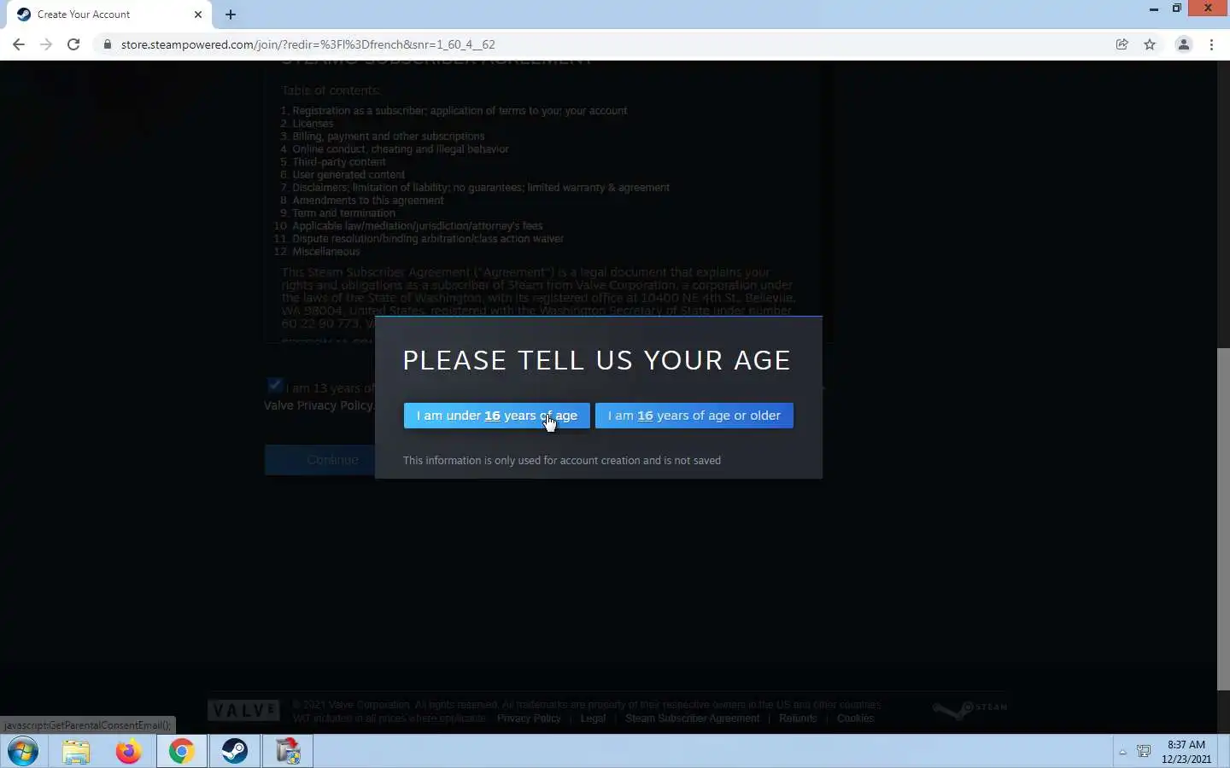This screenshot has width=1230, height=768.
Task: Restore down the Chrome window
Action: (1177, 9)
